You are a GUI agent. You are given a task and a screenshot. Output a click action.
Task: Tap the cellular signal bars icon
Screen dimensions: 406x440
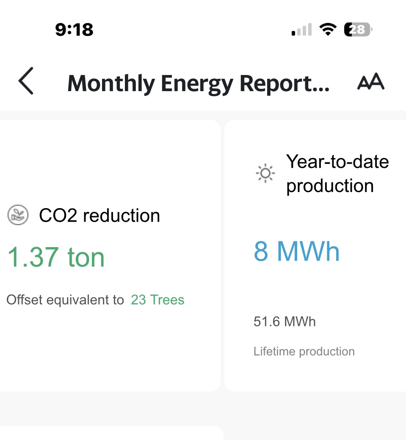[302, 30]
